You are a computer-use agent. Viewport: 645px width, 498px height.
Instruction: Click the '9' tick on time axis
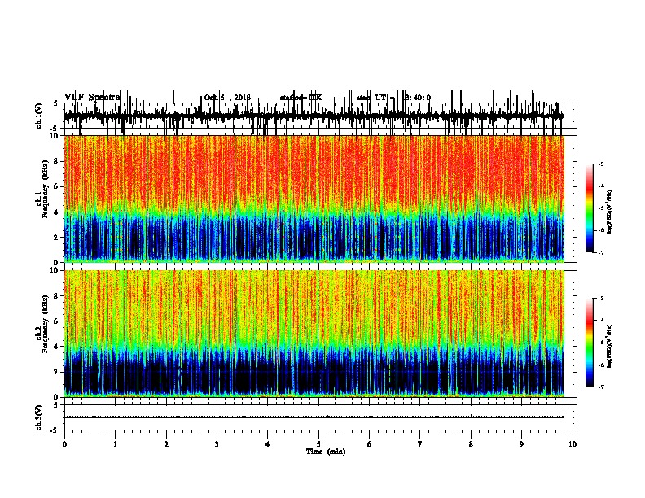[521, 444]
